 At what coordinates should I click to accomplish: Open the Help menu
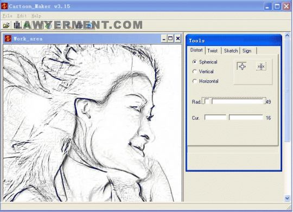[36, 16]
